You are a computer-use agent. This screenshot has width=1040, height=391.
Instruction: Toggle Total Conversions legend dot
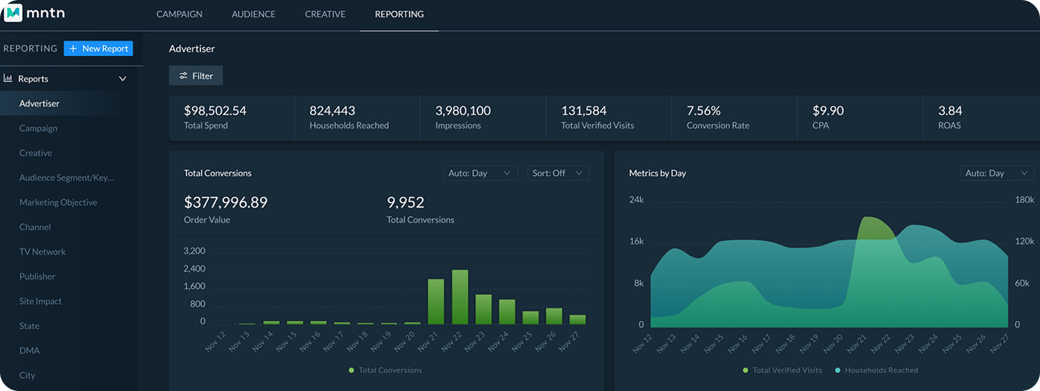pyautogui.click(x=351, y=370)
